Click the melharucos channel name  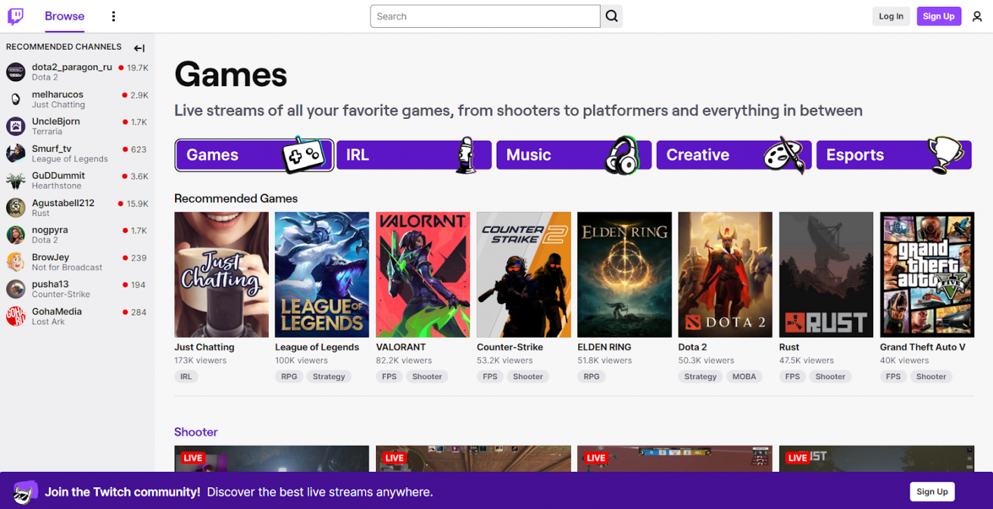click(x=57, y=94)
